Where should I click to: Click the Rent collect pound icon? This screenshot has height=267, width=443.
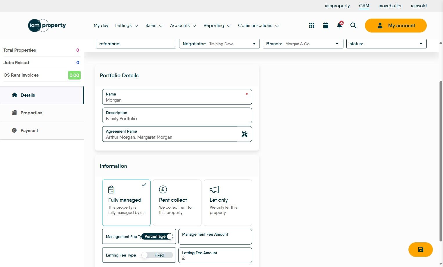[163, 190]
